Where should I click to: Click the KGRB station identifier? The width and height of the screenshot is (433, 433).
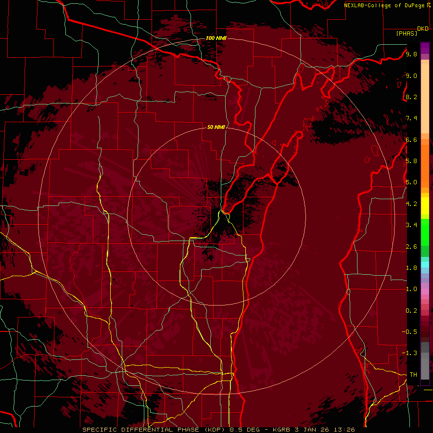click(281, 430)
